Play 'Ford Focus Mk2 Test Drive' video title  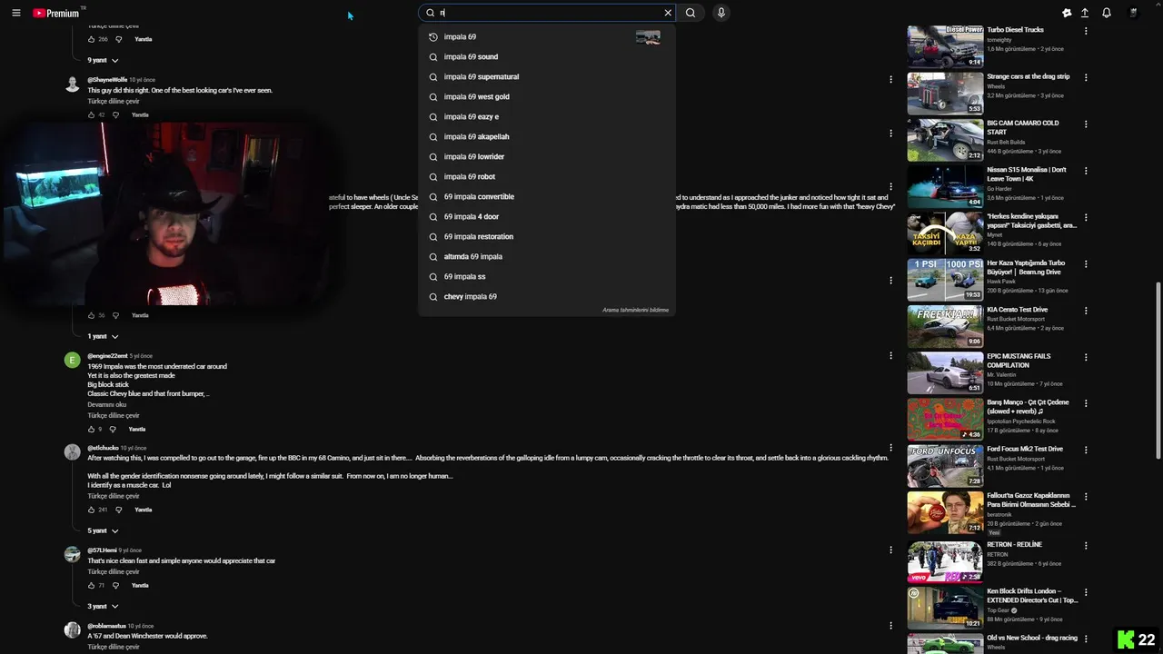pyautogui.click(x=1025, y=449)
